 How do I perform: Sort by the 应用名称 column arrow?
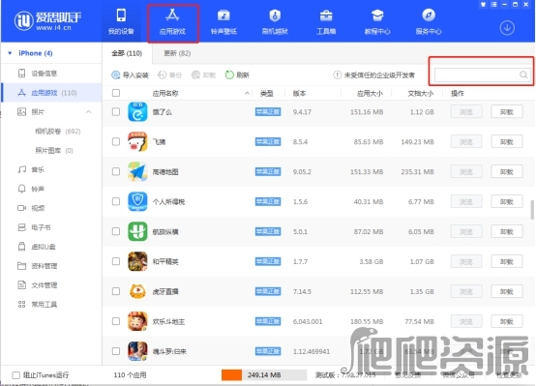click(247, 93)
